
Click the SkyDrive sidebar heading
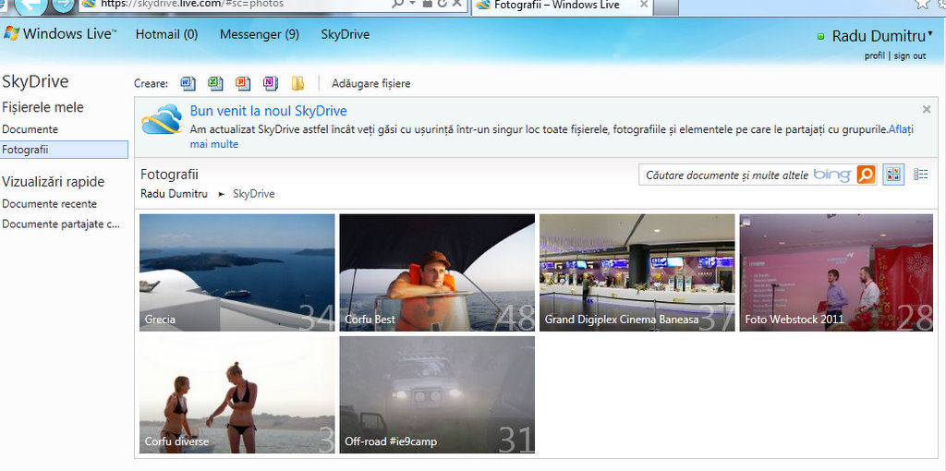coord(35,82)
